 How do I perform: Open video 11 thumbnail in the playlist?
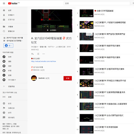pyautogui.click(x=86, y=130)
